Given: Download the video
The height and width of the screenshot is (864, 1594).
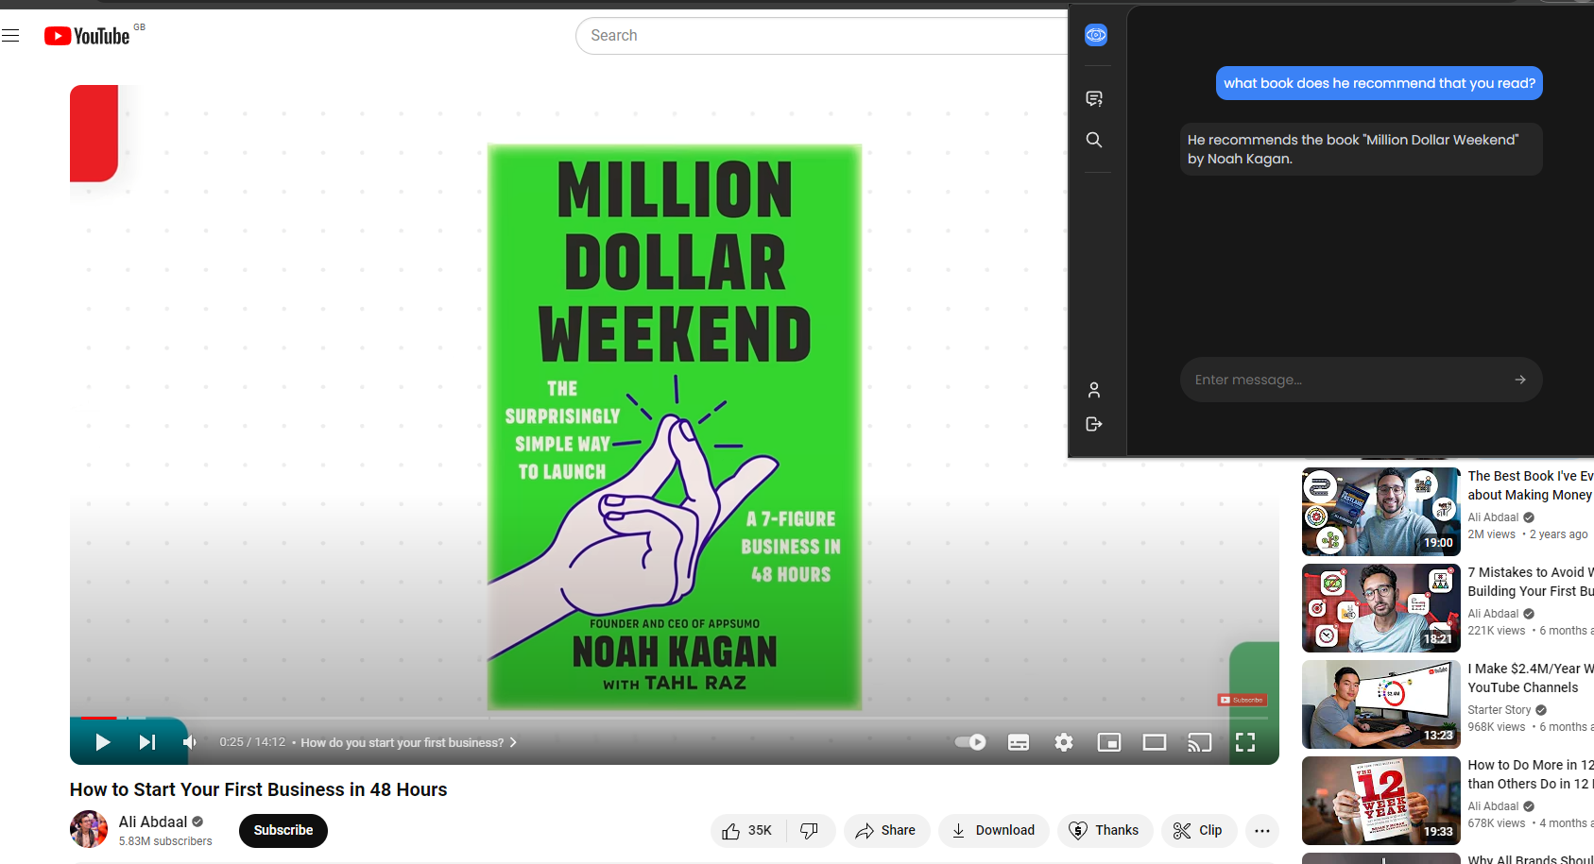Looking at the screenshot, I should coord(993,830).
